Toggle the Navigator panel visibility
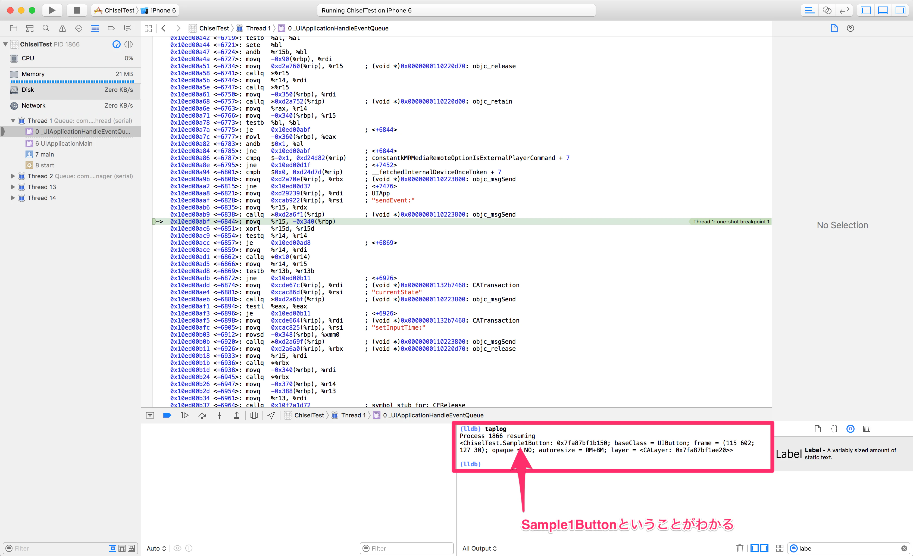Viewport: 913px width, 556px height. [865, 10]
